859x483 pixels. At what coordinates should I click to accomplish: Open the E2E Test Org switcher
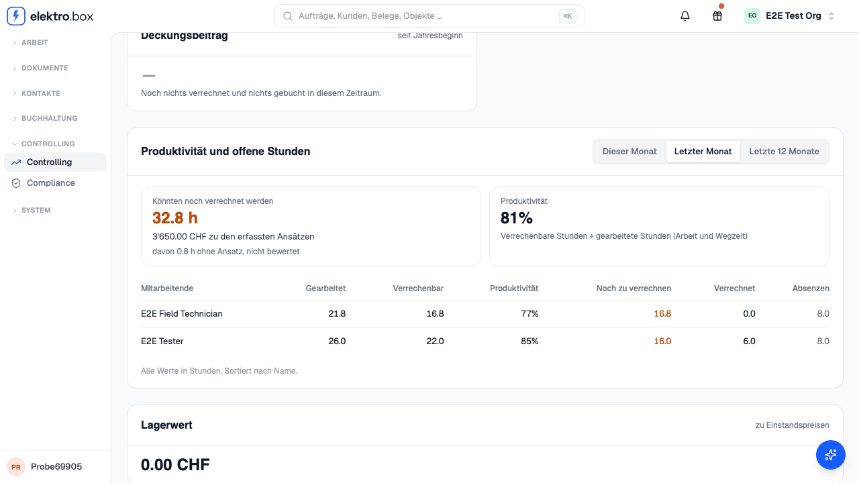tap(790, 16)
